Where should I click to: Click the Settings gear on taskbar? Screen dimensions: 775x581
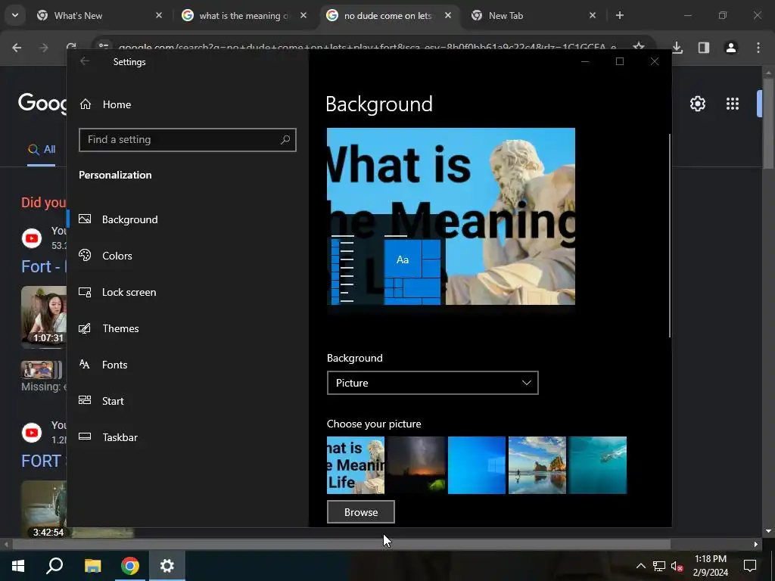coord(167,566)
